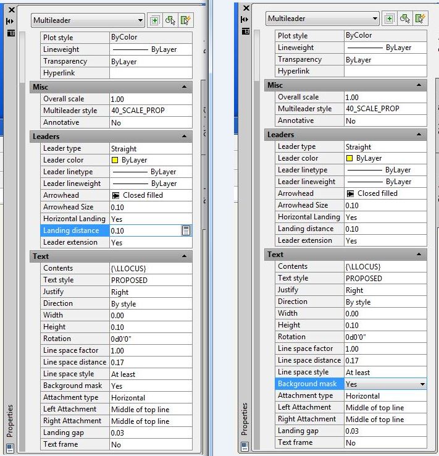The height and width of the screenshot is (456, 439).
Task: Click Landing gap 0.03 in the left palette
Action: click(151, 433)
